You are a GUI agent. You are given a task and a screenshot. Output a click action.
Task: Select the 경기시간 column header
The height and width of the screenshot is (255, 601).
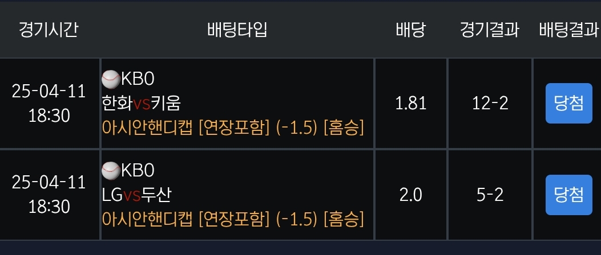[48, 30]
